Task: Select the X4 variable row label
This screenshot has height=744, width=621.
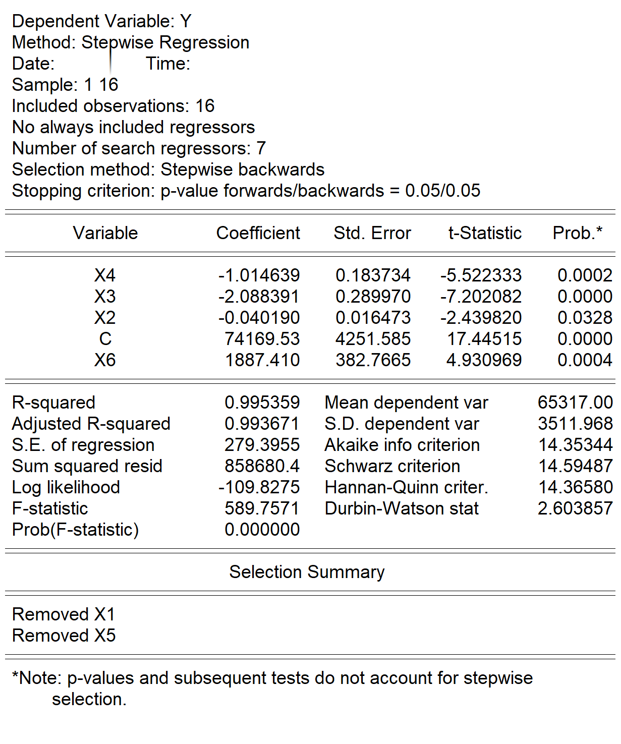Action: coord(105,275)
